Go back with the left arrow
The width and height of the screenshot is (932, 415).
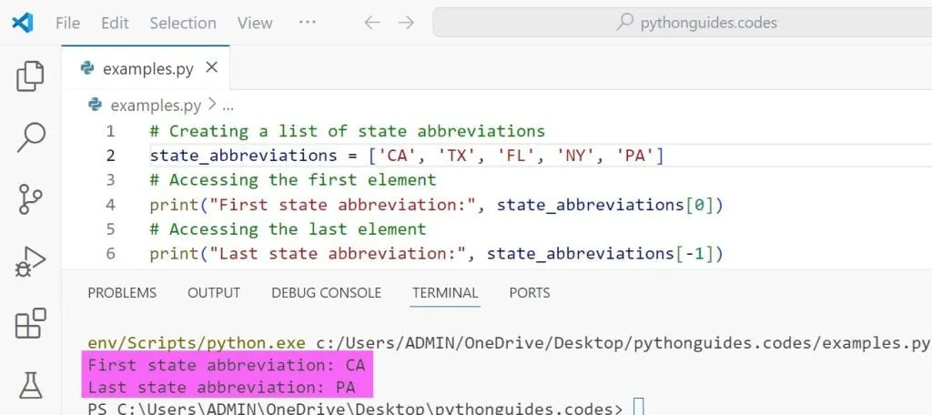[371, 23]
